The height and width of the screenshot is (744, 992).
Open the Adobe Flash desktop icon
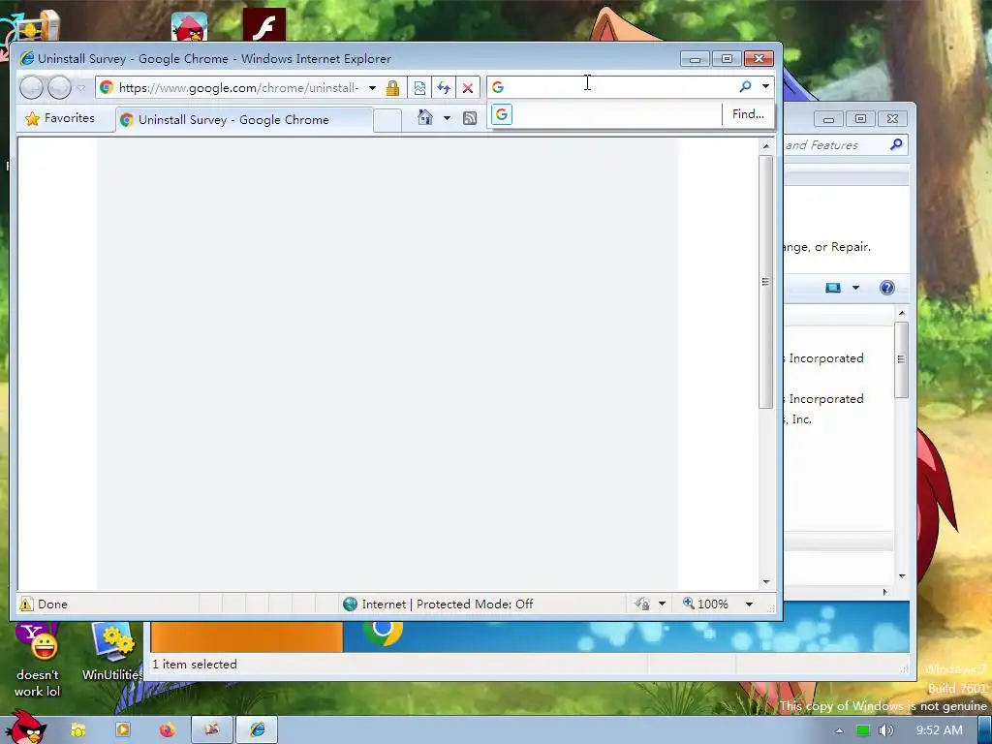(x=264, y=24)
